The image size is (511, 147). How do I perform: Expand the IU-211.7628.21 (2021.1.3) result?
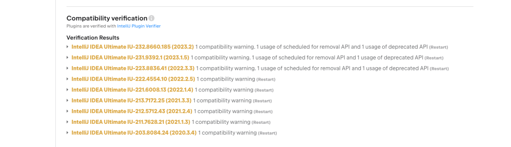[x=67, y=122]
